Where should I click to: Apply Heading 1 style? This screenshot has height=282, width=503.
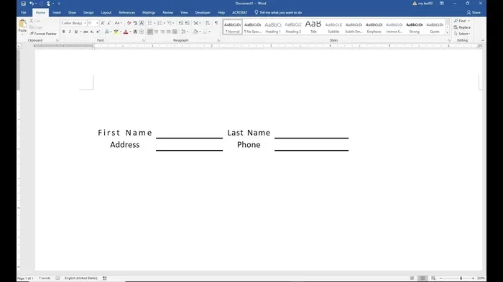click(273, 27)
